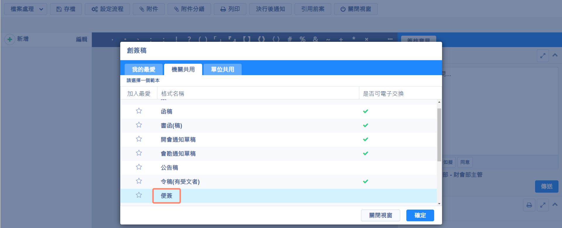Add 公告稿 to favorites with star
The width and height of the screenshot is (562, 228).
coord(139,167)
